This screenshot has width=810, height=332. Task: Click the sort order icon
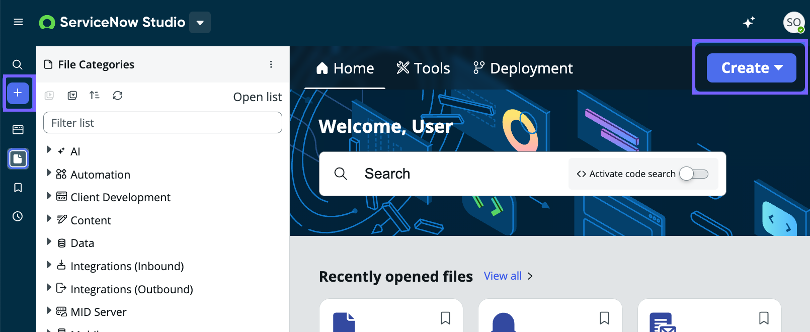tap(95, 95)
